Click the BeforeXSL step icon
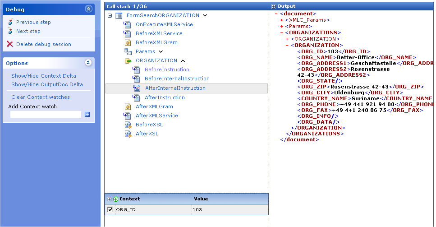 pyautogui.click(x=128, y=125)
